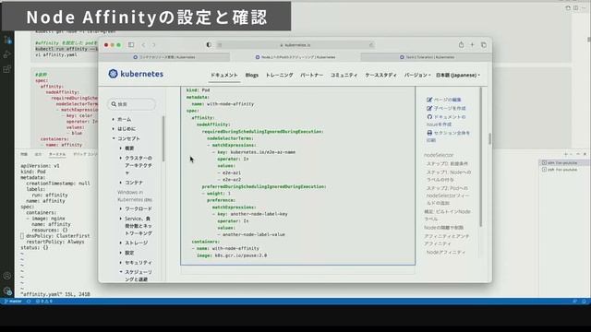Image resolution: width=591 pixels, height=332 pixels.
Task: Open VS Code Extensions icon
Action: [7, 69]
